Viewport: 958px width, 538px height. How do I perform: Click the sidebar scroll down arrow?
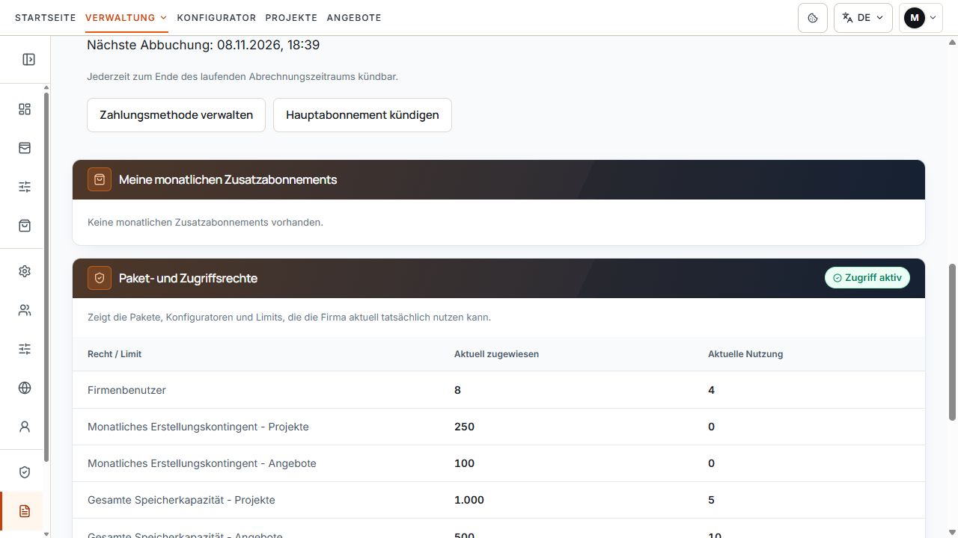[46, 534]
